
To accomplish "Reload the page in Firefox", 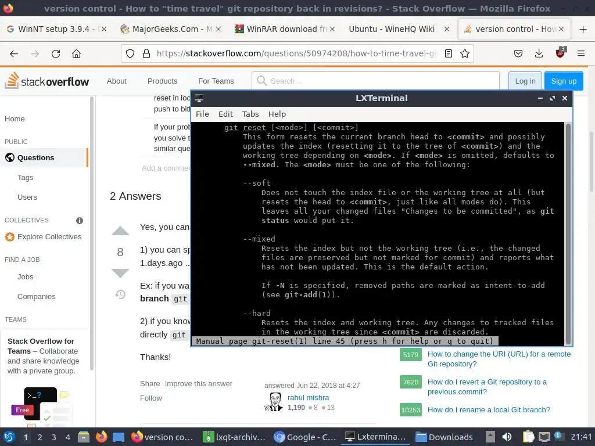I will (56, 54).
